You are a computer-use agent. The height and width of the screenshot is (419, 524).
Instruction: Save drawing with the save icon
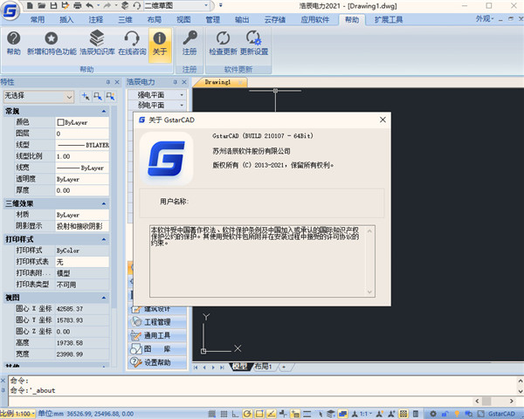pyautogui.click(x=53, y=5)
